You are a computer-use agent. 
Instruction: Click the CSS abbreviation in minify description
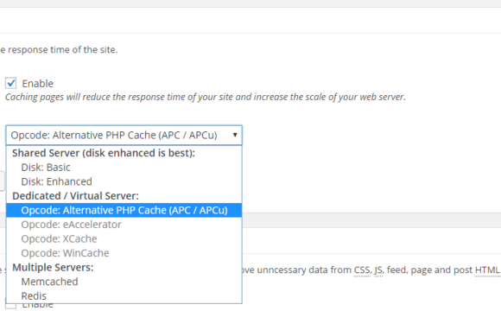[362, 270]
